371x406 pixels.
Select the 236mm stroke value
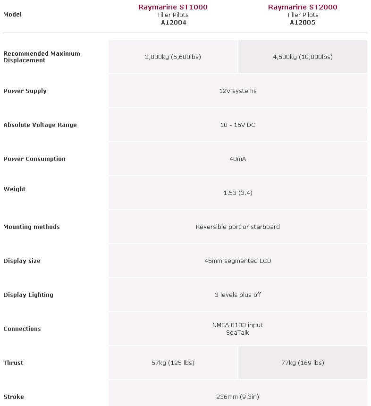coord(238,397)
